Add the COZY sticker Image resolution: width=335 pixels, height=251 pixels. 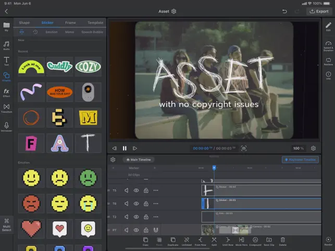(88, 67)
